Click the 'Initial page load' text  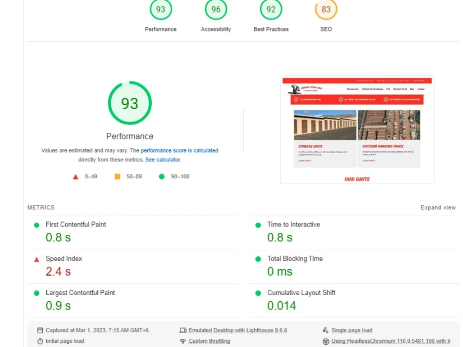point(65,341)
